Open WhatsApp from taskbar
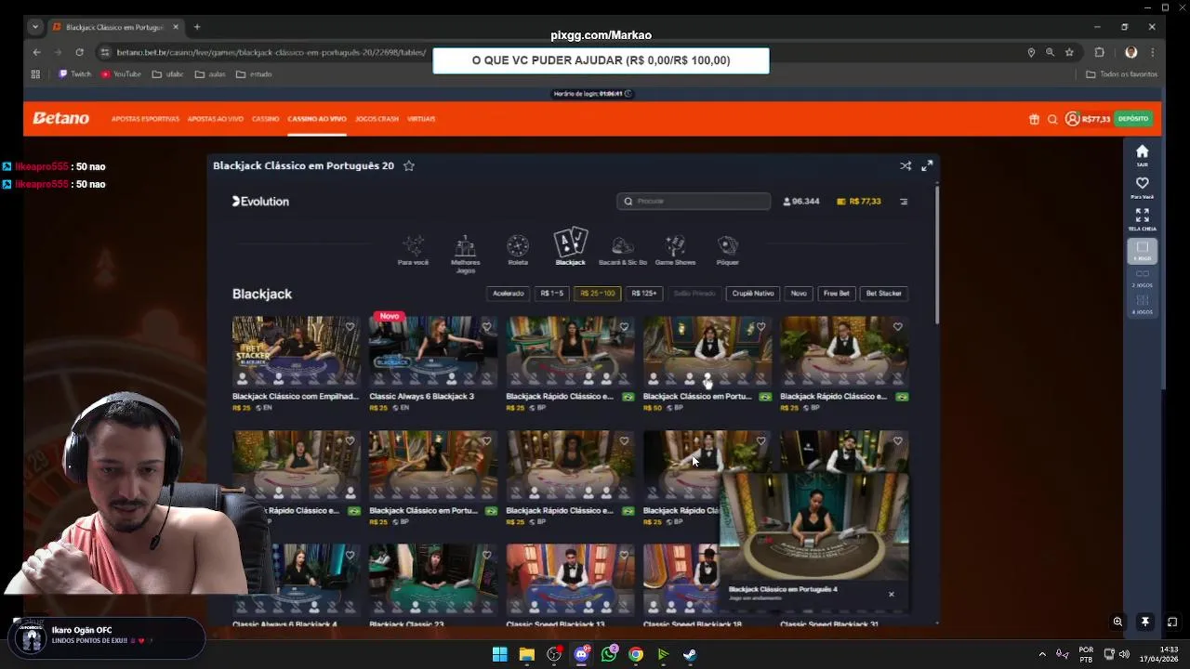 (609, 654)
